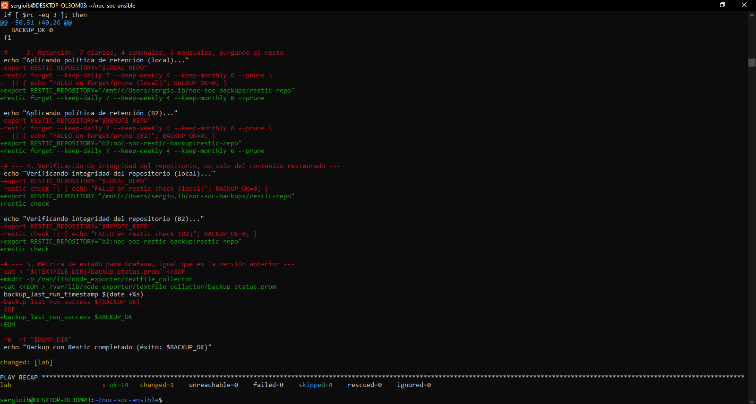This screenshot has width=756, height=404.
Task: Click the window title text 'sergioib@DESKTOP-OL3OM03: ~/noc-soc-ansible'
Action: click(x=73, y=6)
